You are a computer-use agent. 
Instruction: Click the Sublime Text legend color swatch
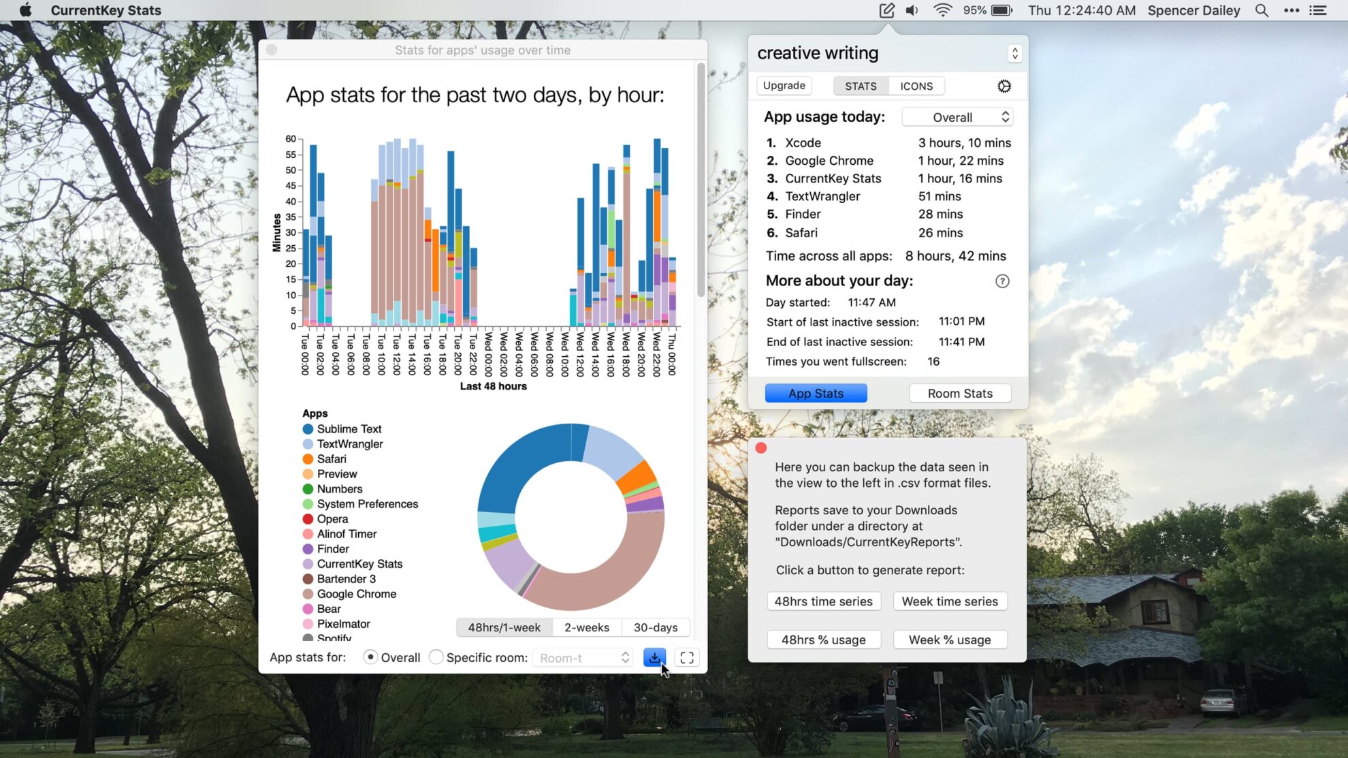coord(308,429)
